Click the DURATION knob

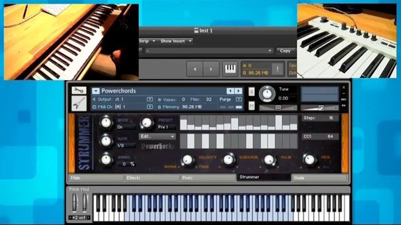228,160
